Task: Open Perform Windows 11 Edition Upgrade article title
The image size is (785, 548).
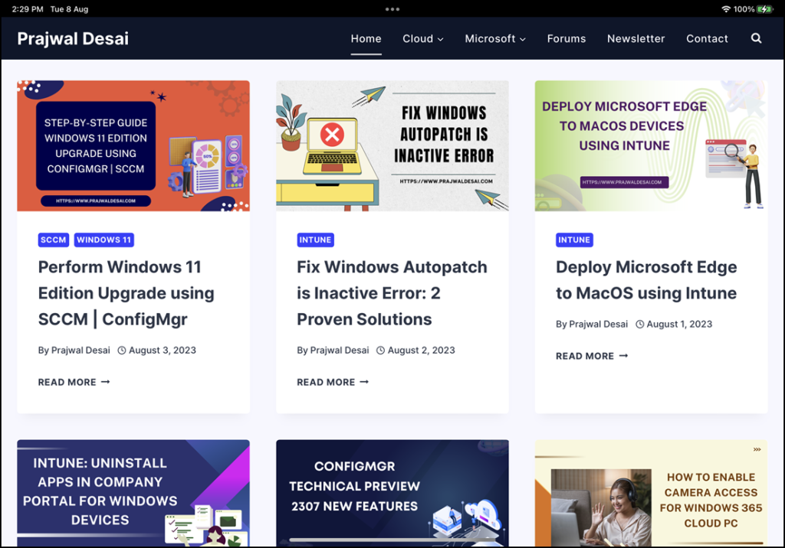Action: [126, 293]
